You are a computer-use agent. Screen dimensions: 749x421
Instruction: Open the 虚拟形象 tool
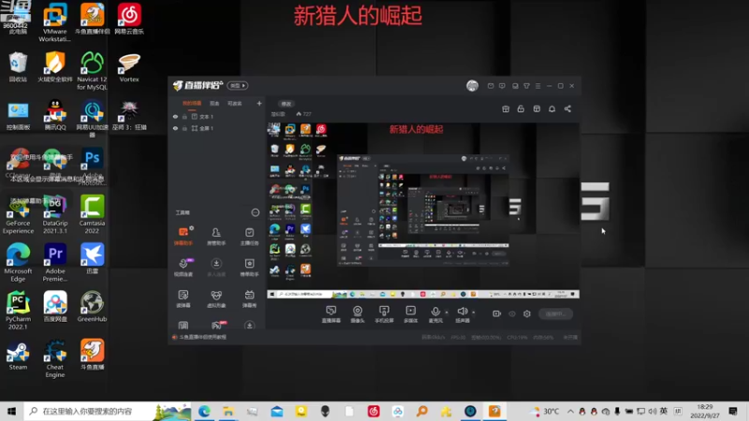[x=216, y=298]
